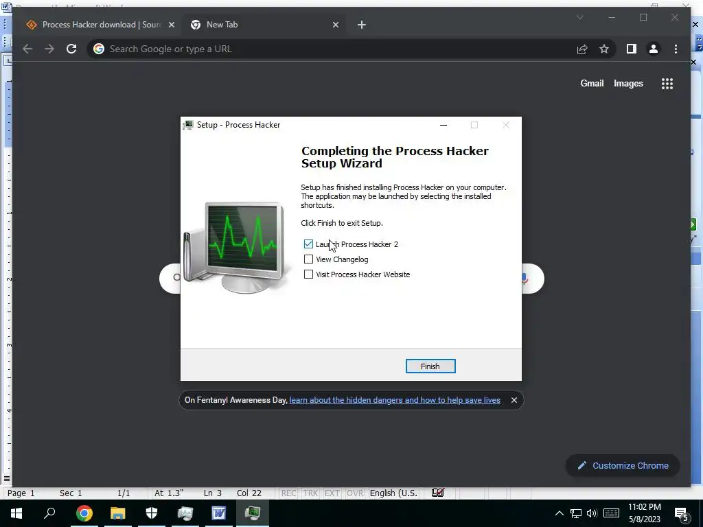Open the taskbar app left of Word
Screen dimensions: 703x527
pos(185,513)
